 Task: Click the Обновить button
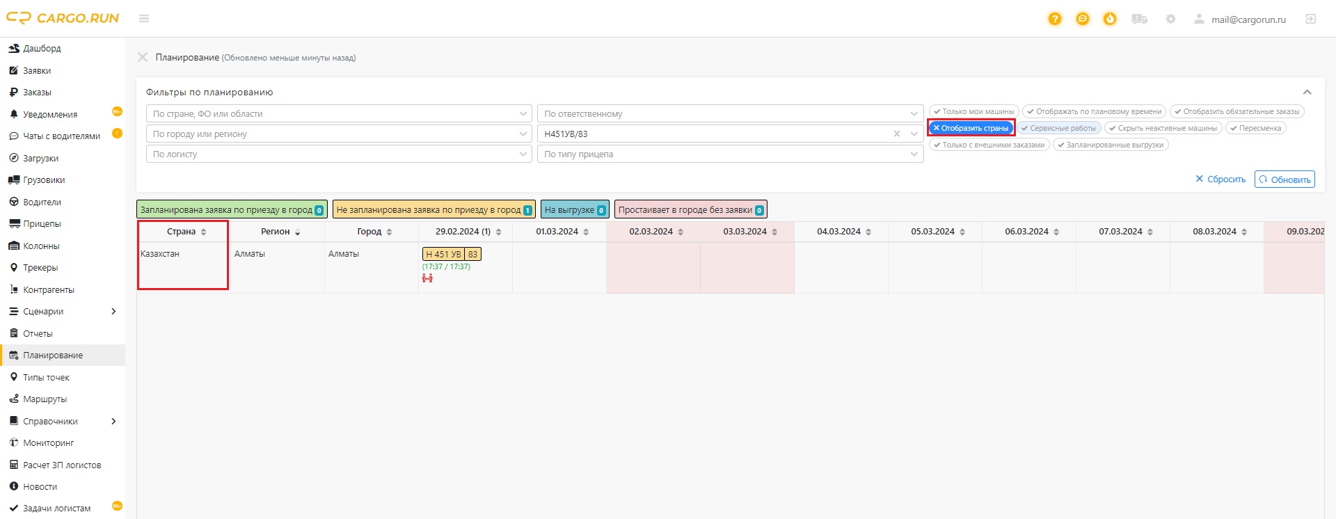(x=1285, y=179)
